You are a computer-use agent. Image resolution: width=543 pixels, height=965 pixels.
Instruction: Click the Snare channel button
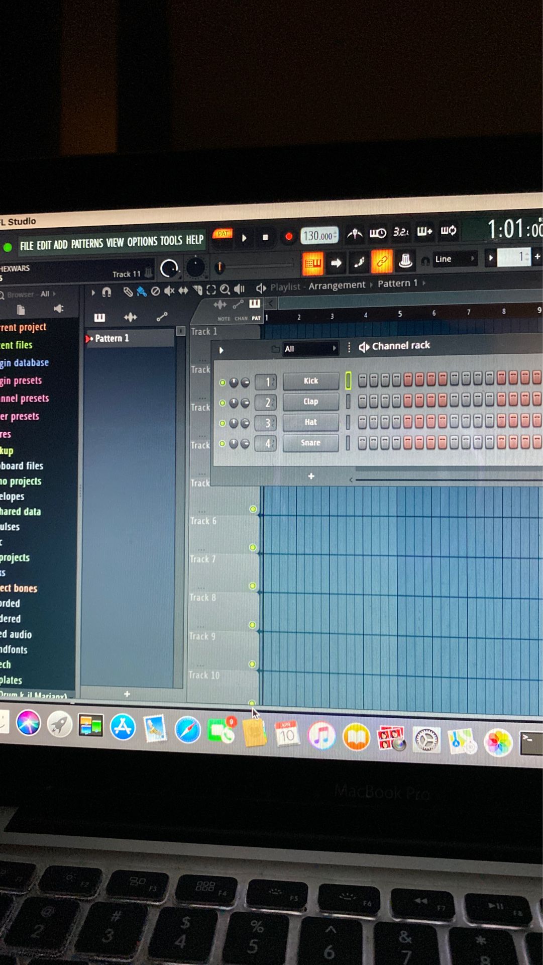click(x=310, y=443)
